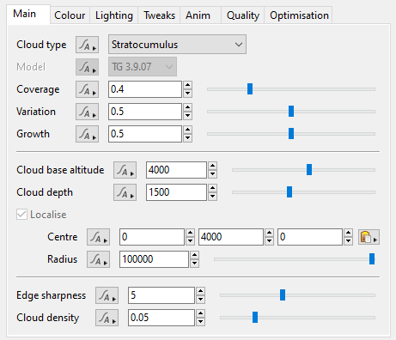Click the Cloud density slider handle
The width and height of the screenshot is (396, 340).
255,318
